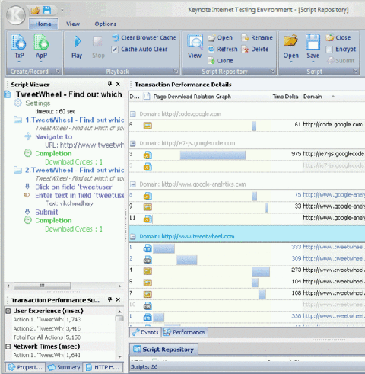The image size is (365, 374).
Task: Click the Keynote application orb button
Action: [16, 15]
